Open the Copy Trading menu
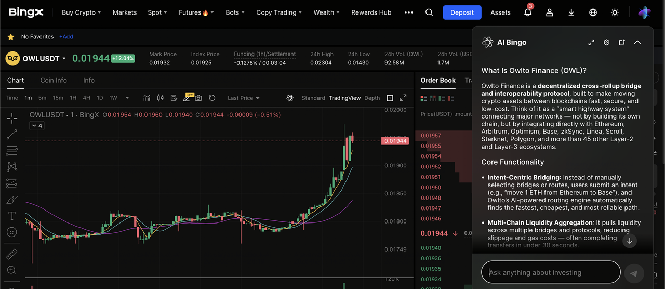This screenshot has height=289, width=665. click(x=279, y=12)
